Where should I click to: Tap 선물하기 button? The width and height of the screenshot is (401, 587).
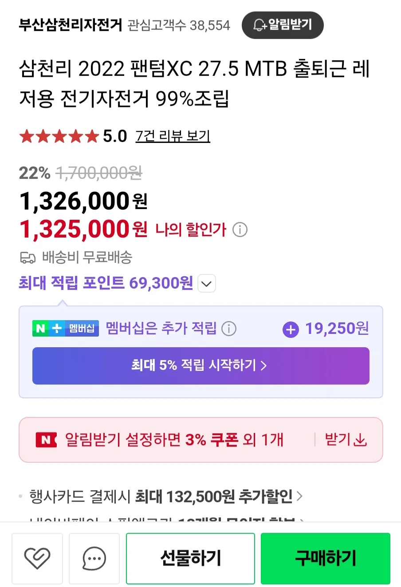point(190,558)
